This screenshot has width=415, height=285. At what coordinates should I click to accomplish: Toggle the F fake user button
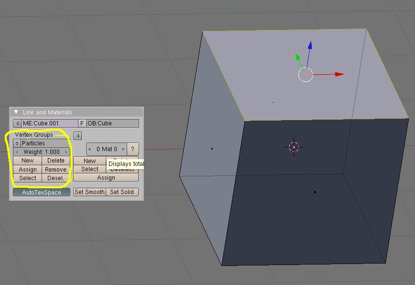point(82,123)
